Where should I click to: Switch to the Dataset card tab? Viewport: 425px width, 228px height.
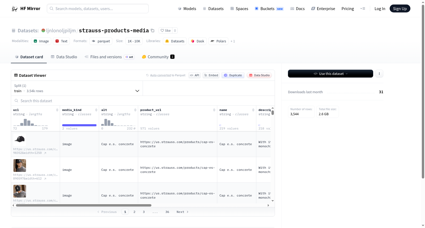(29, 57)
